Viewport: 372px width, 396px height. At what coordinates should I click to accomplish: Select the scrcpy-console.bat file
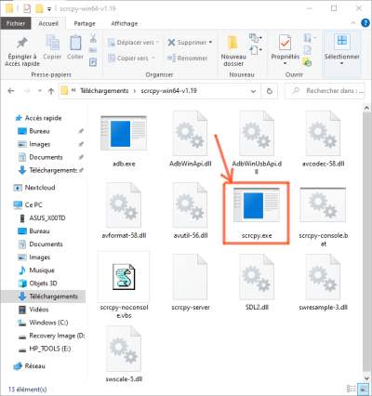[x=323, y=216]
